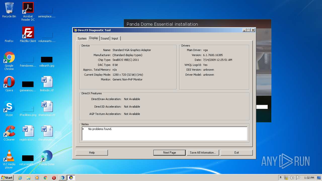Select the willearth.jpg file icon

(47, 62)
